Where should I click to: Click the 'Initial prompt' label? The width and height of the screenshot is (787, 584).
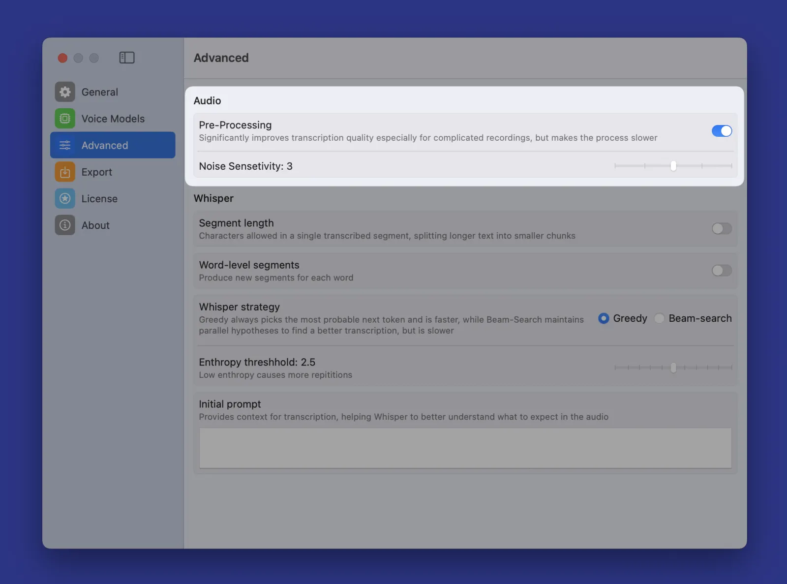click(230, 404)
